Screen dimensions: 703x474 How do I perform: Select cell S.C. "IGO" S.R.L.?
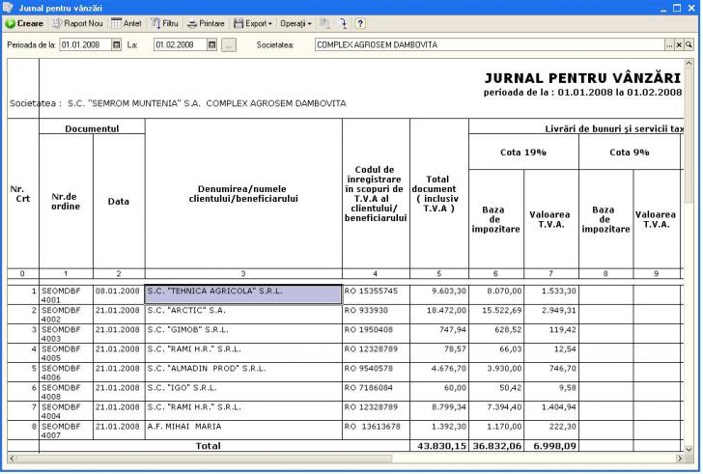(x=243, y=392)
